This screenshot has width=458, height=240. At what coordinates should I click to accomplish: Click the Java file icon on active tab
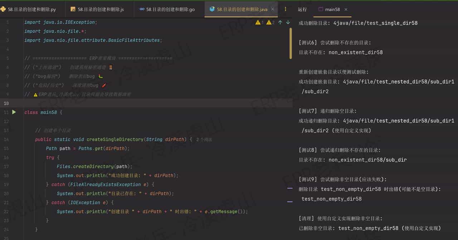pyautogui.click(x=212, y=9)
